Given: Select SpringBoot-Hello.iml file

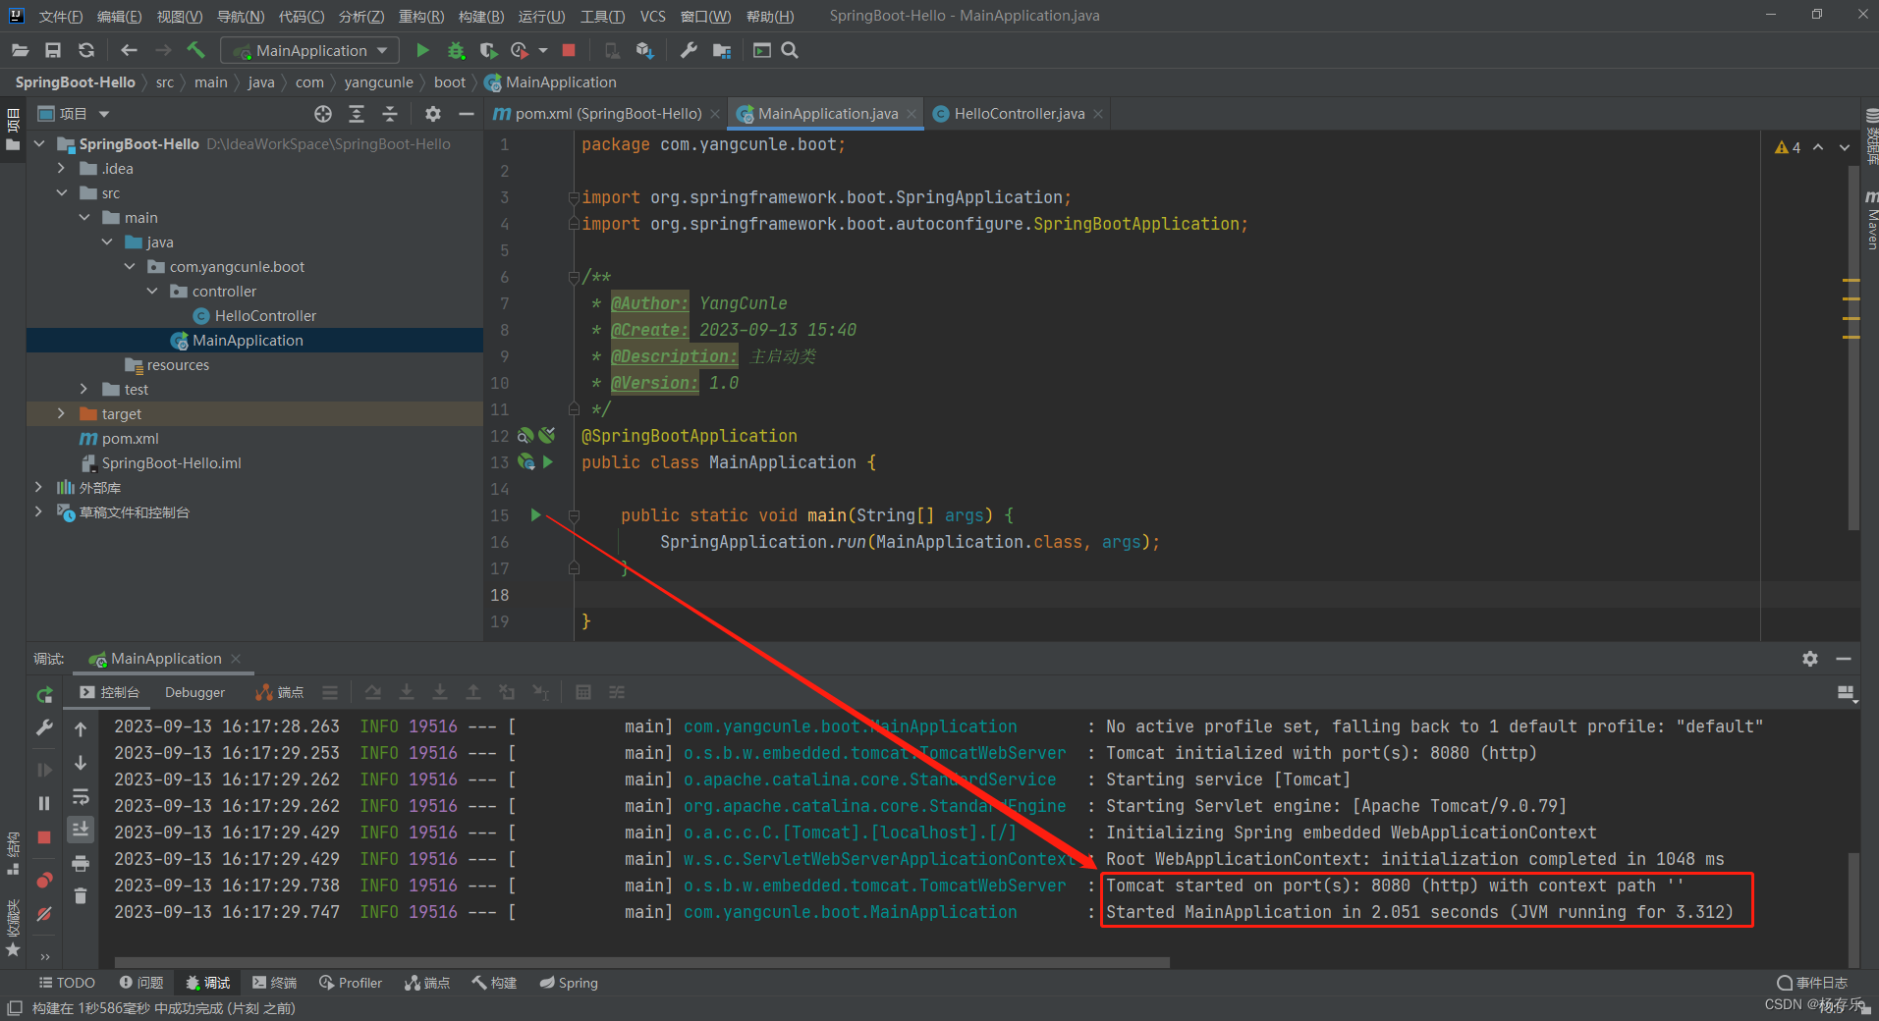Looking at the screenshot, I should click(171, 462).
